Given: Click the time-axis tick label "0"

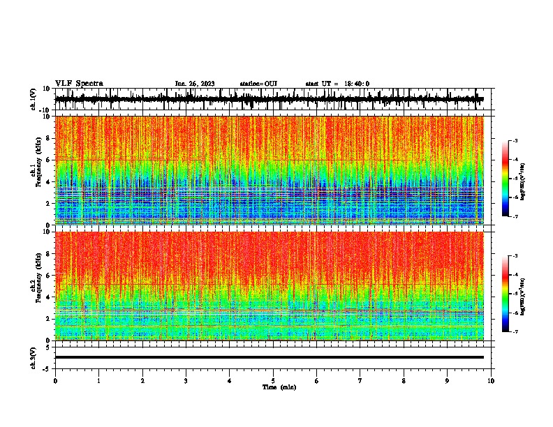Looking at the screenshot, I should click(x=55, y=381).
